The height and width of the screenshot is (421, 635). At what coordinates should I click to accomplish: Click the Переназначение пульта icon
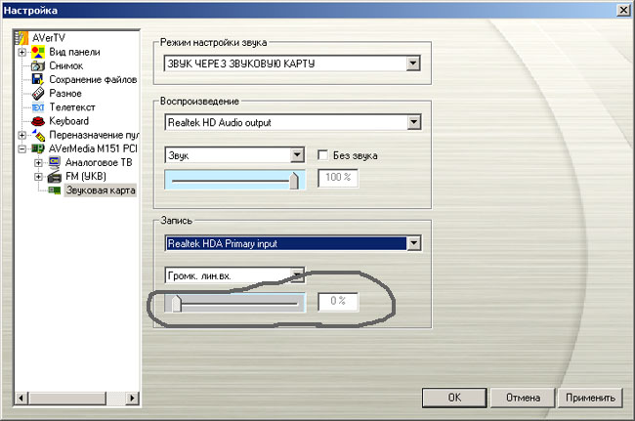38,135
